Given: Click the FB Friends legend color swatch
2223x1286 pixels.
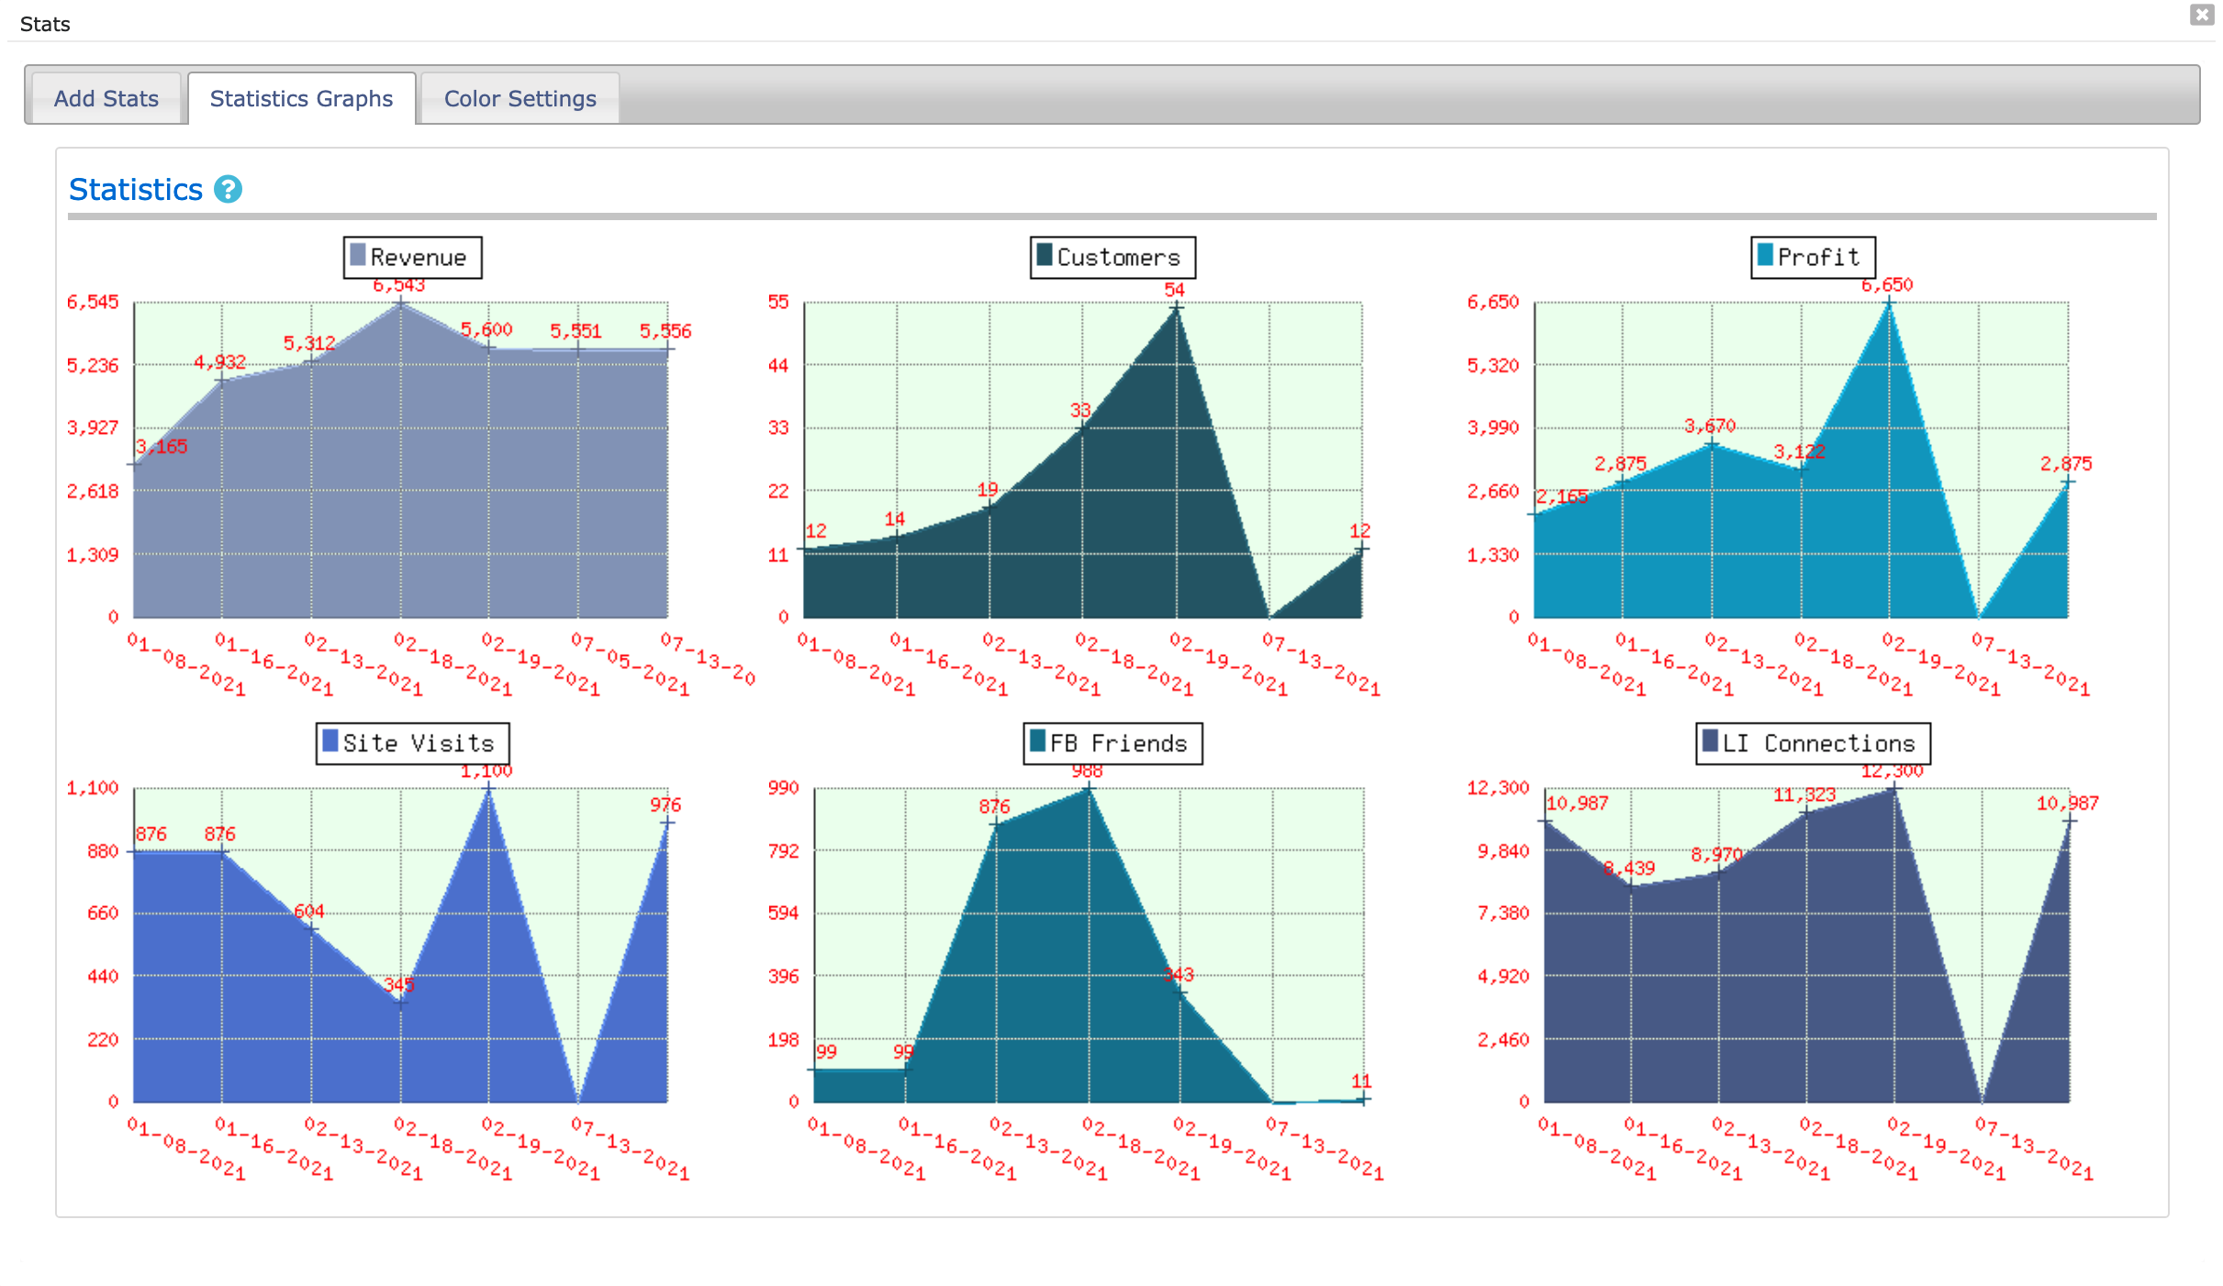Looking at the screenshot, I should point(1038,741).
